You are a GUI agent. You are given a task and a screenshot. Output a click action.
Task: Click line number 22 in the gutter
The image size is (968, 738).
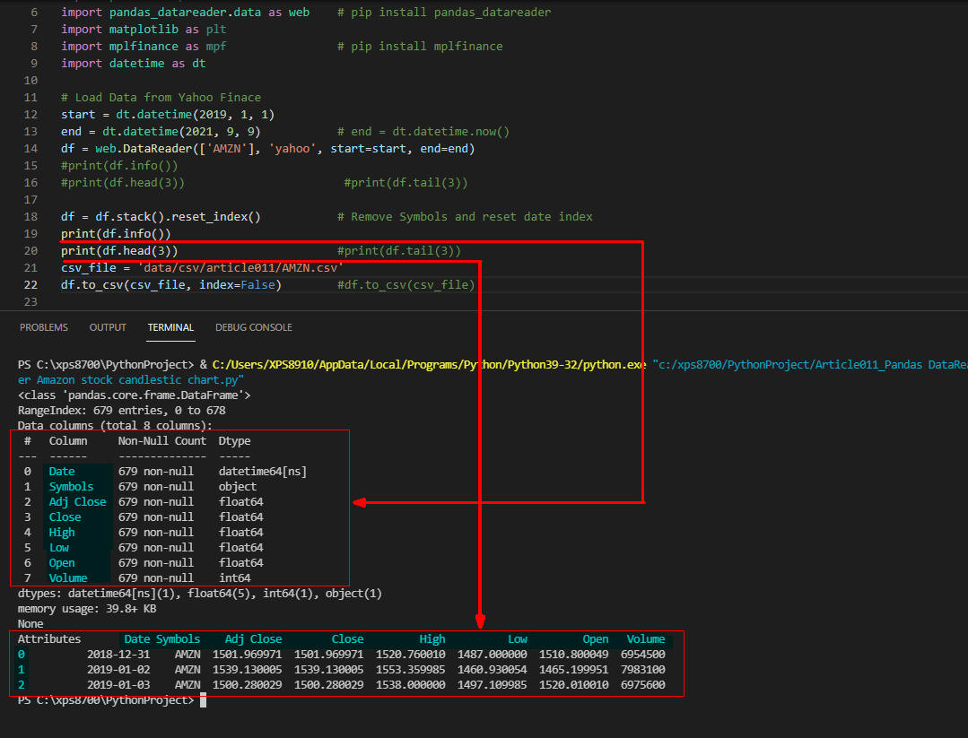tap(31, 284)
